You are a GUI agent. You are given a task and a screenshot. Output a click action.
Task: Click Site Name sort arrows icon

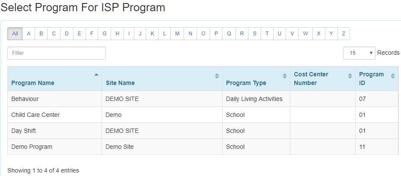[217, 76]
